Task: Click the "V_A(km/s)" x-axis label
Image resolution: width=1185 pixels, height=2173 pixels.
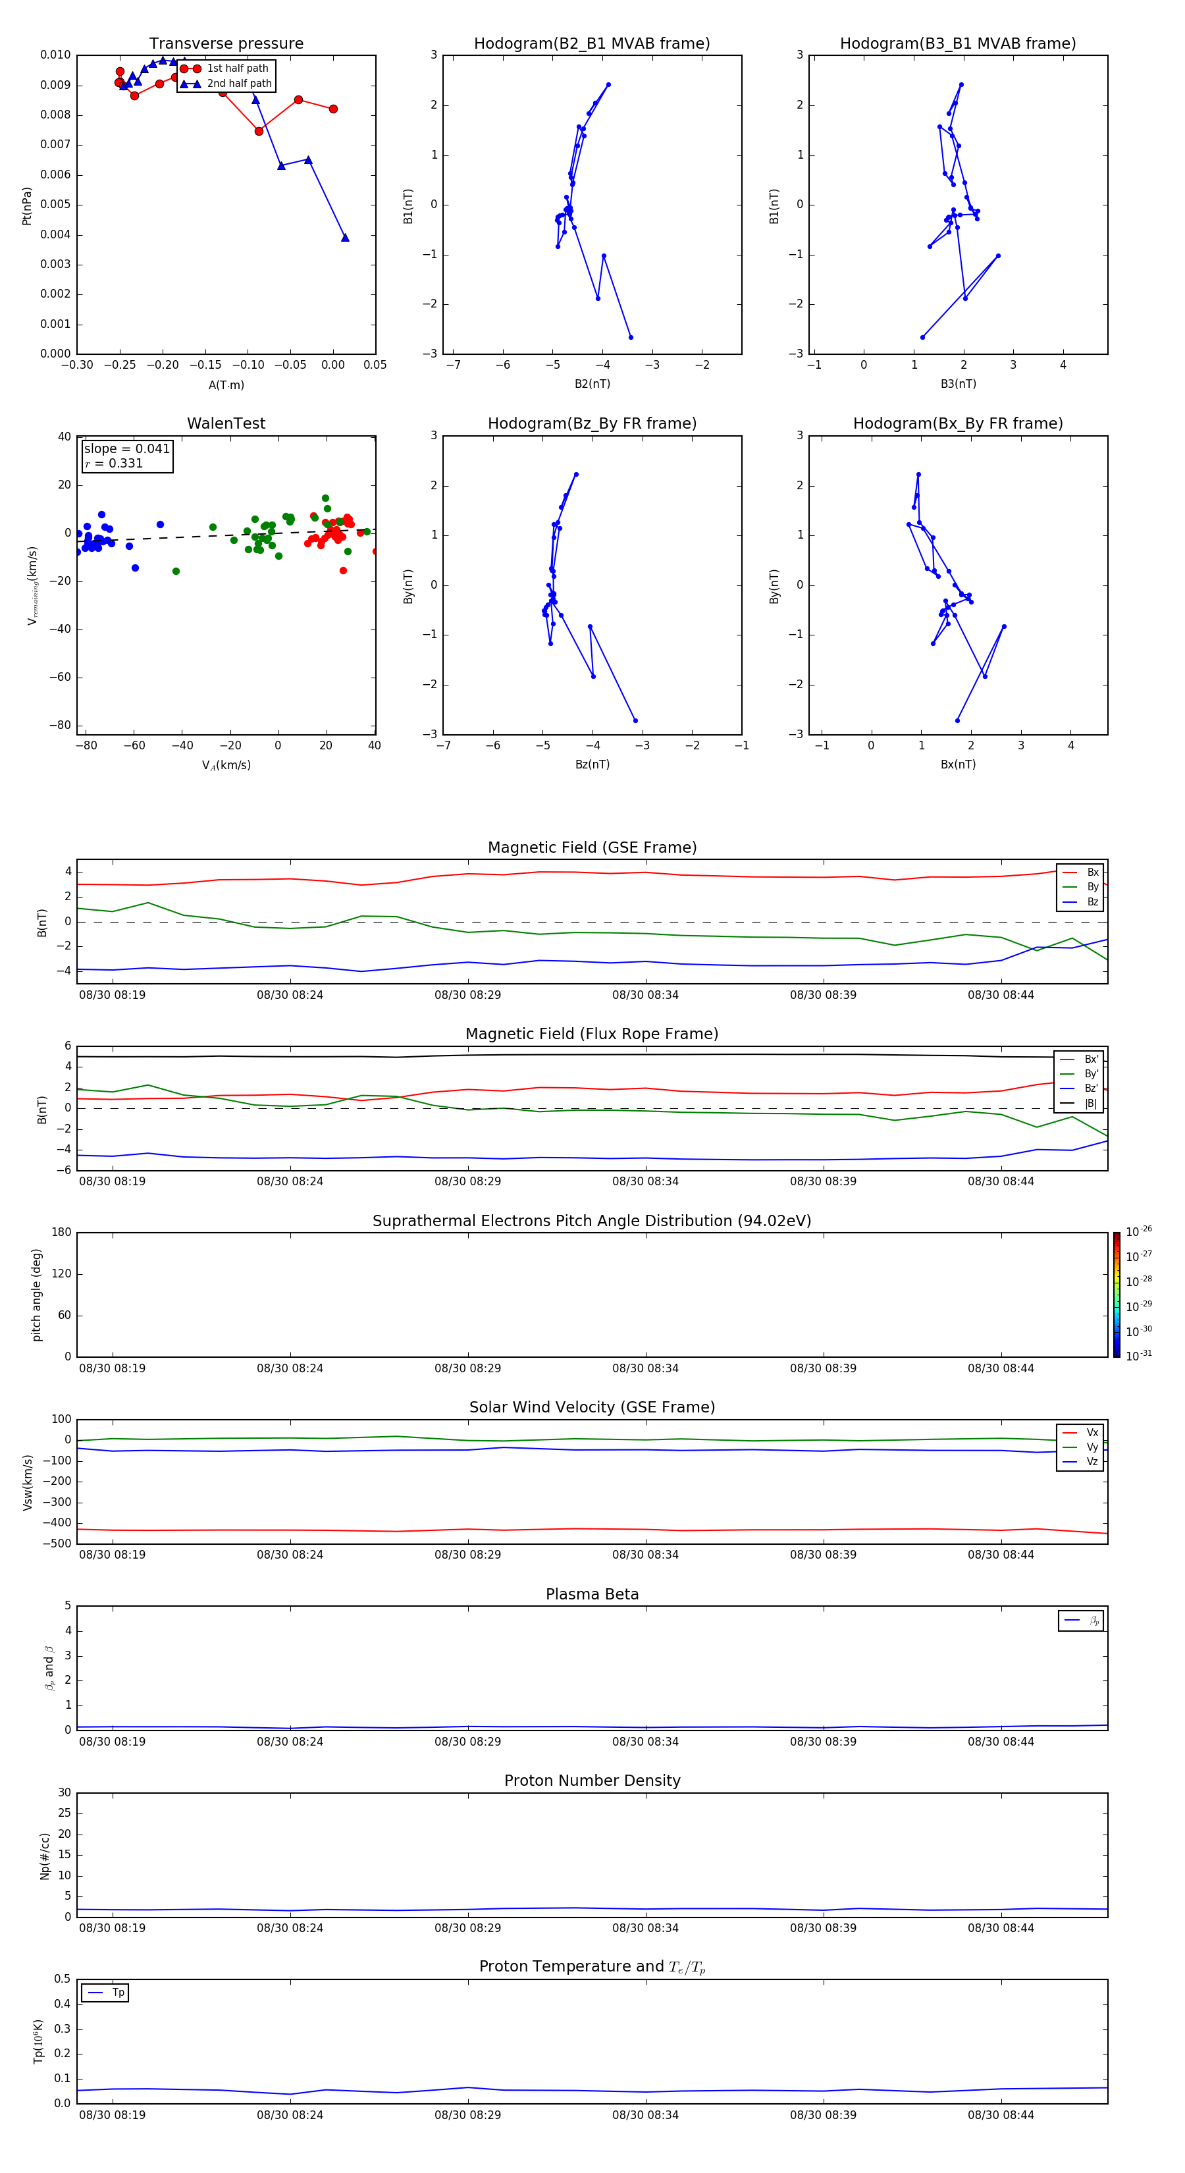Action: pyautogui.click(x=226, y=765)
